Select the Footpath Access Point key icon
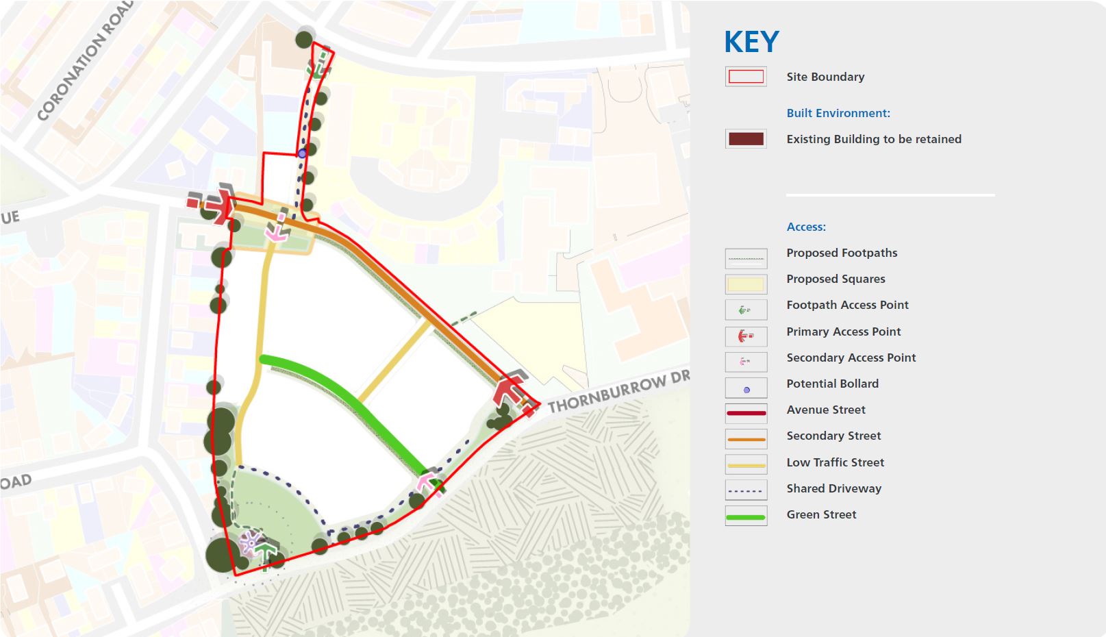Image resolution: width=1106 pixels, height=637 pixels. [x=746, y=310]
